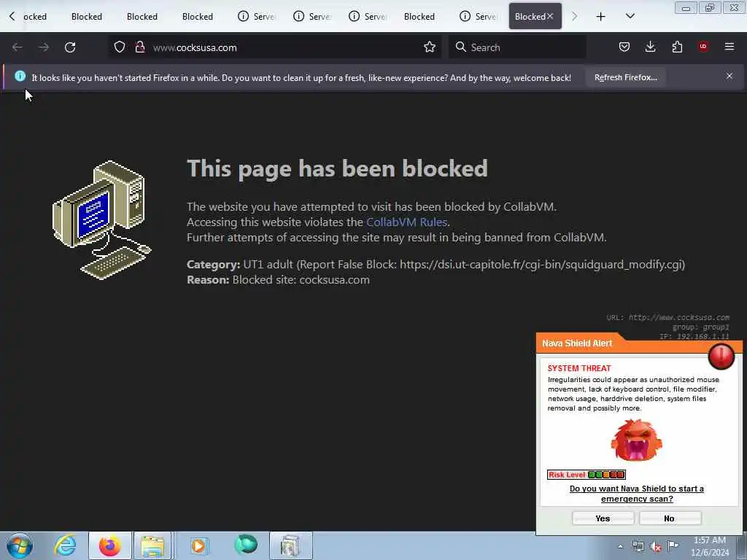Click the SYSTEM THREAT heading text

pos(578,368)
